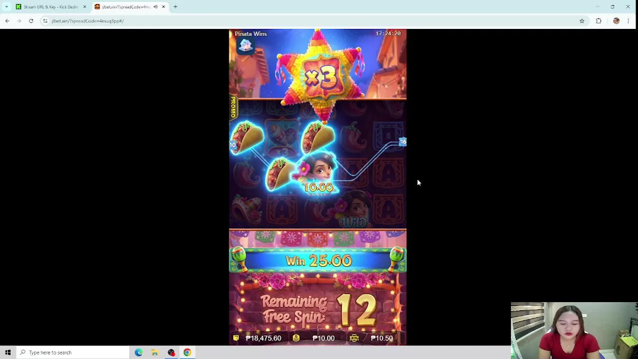Go back in browser history
The width and height of the screenshot is (638, 359).
7,21
